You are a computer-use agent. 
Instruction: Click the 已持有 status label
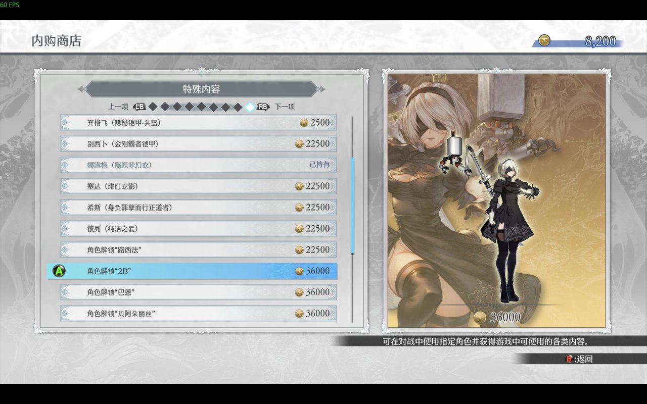pyautogui.click(x=319, y=165)
